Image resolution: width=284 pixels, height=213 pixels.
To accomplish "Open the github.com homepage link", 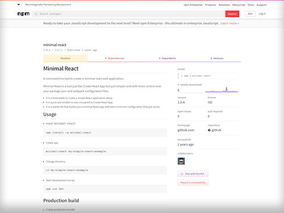I will click(x=186, y=130).
